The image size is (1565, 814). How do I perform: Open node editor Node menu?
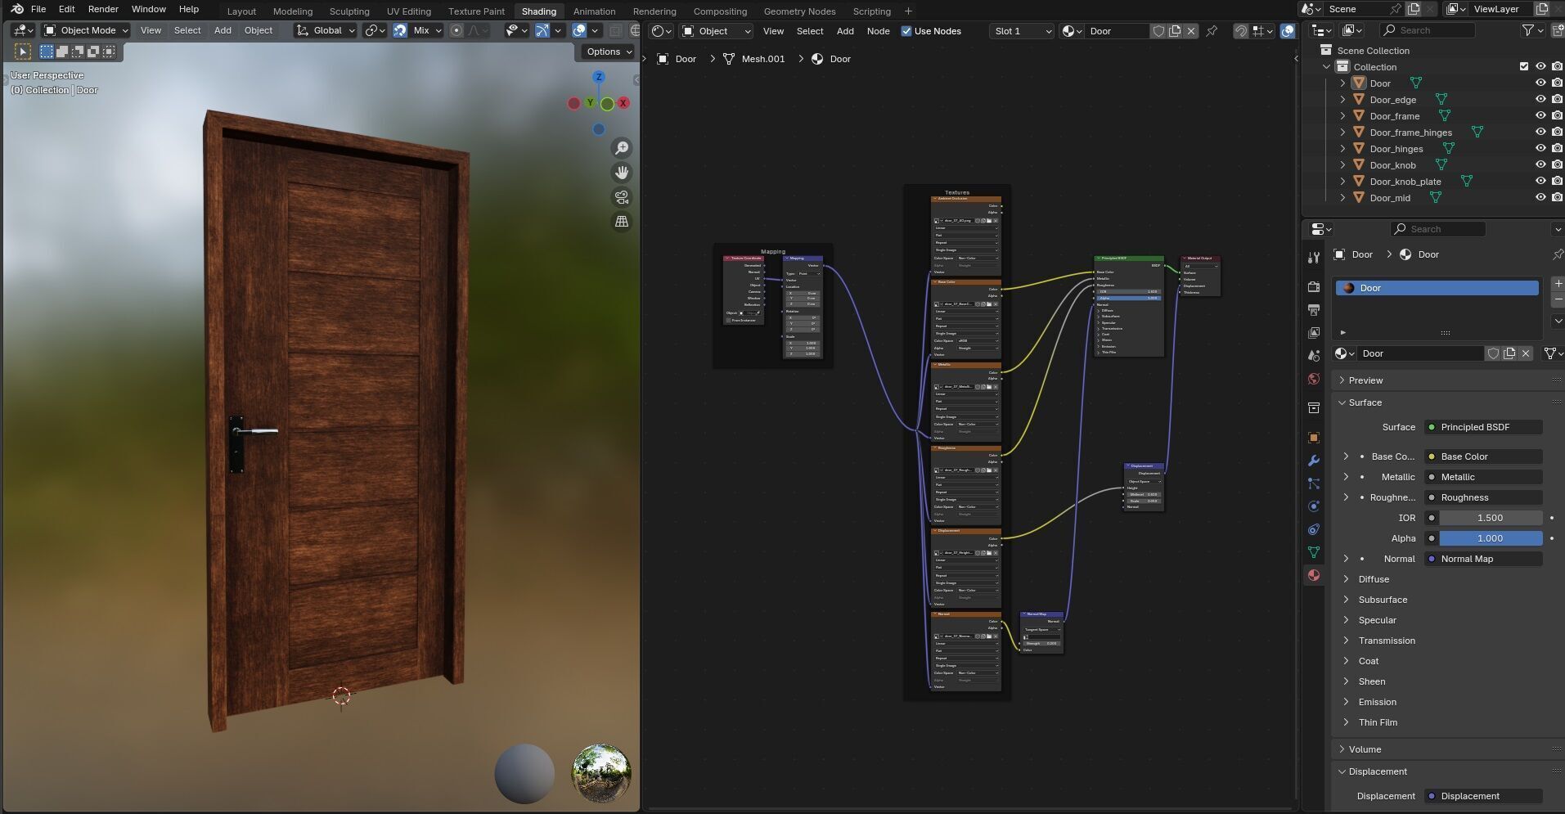click(878, 31)
